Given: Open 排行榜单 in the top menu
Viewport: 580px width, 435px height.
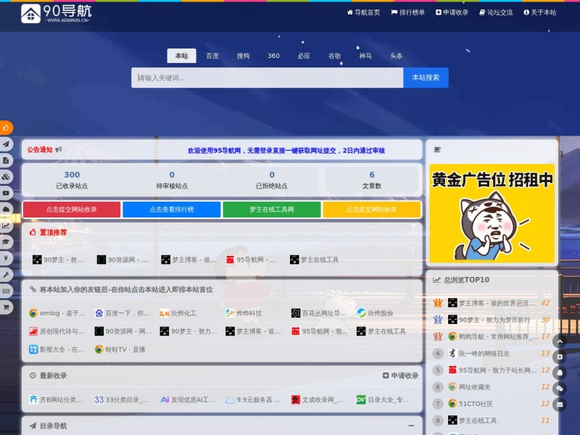Looking at the screenshot, I should 407,12.
